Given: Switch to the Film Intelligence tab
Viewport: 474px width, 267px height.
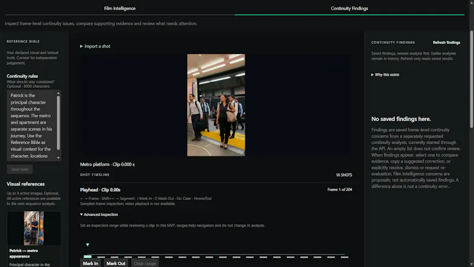Looking at the screenshot, I should (120, 8).
